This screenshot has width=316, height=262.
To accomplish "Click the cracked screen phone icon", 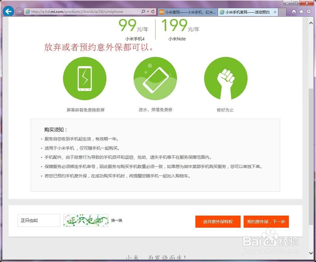I will coord(85,79).
